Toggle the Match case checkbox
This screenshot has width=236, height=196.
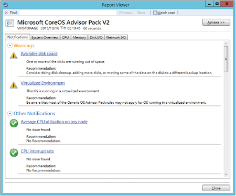tap(155, 13)
